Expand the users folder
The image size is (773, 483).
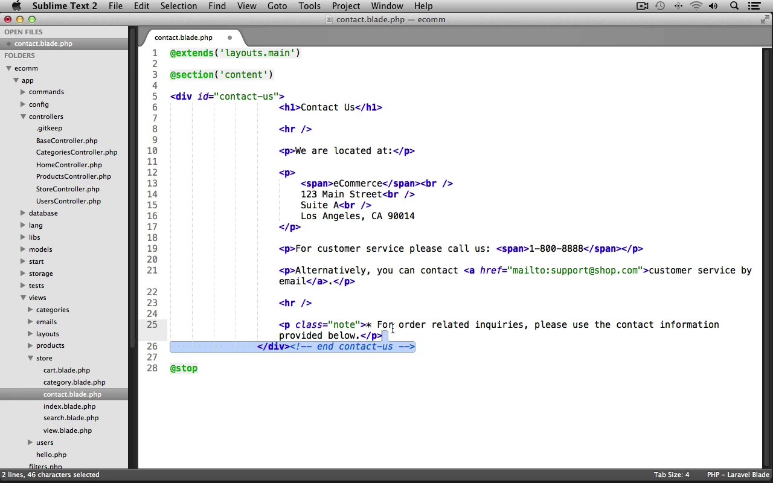30,443
